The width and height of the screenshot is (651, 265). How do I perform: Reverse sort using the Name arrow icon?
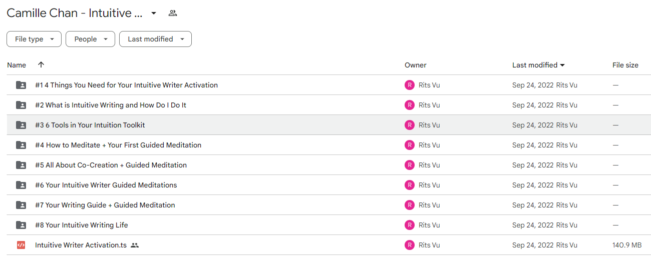[x=41, y=65]
